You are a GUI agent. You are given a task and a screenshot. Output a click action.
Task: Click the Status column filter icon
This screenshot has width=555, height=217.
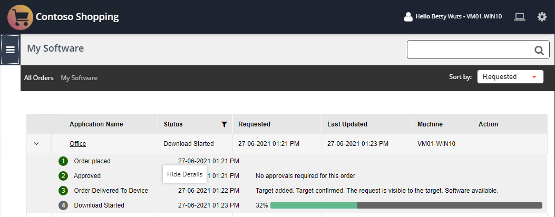click(x=224, y=124)
